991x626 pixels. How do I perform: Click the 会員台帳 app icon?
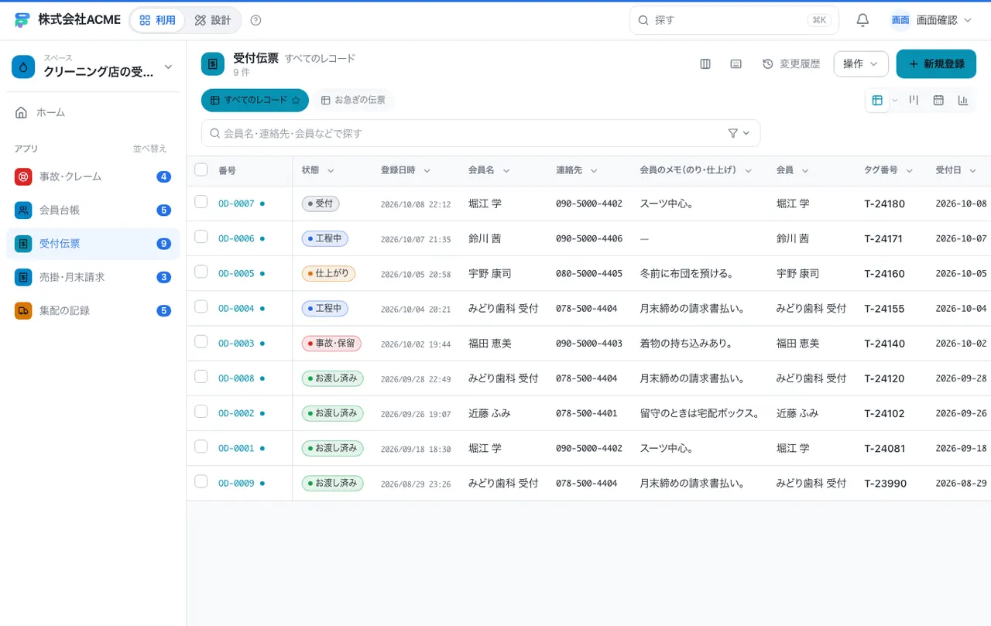pyautogui.click(x=23, y=210)
